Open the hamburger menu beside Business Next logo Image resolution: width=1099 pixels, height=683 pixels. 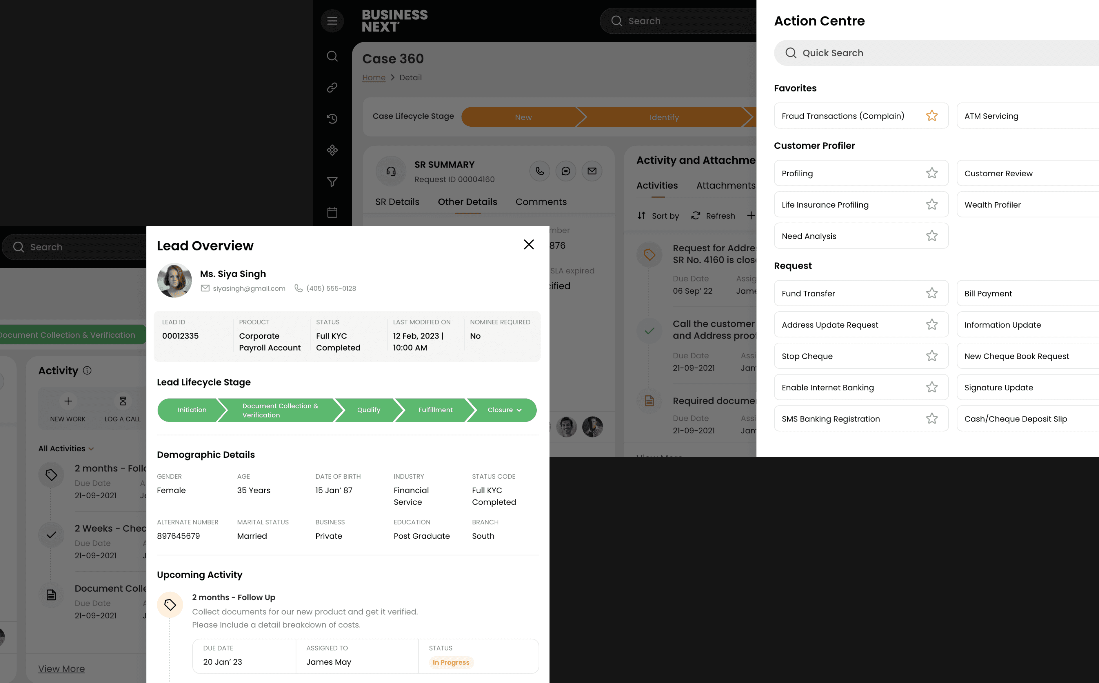332,21
